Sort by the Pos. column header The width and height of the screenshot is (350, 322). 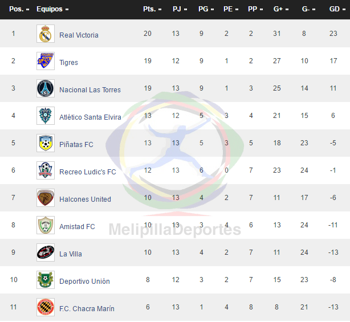[x=19, y=9]
